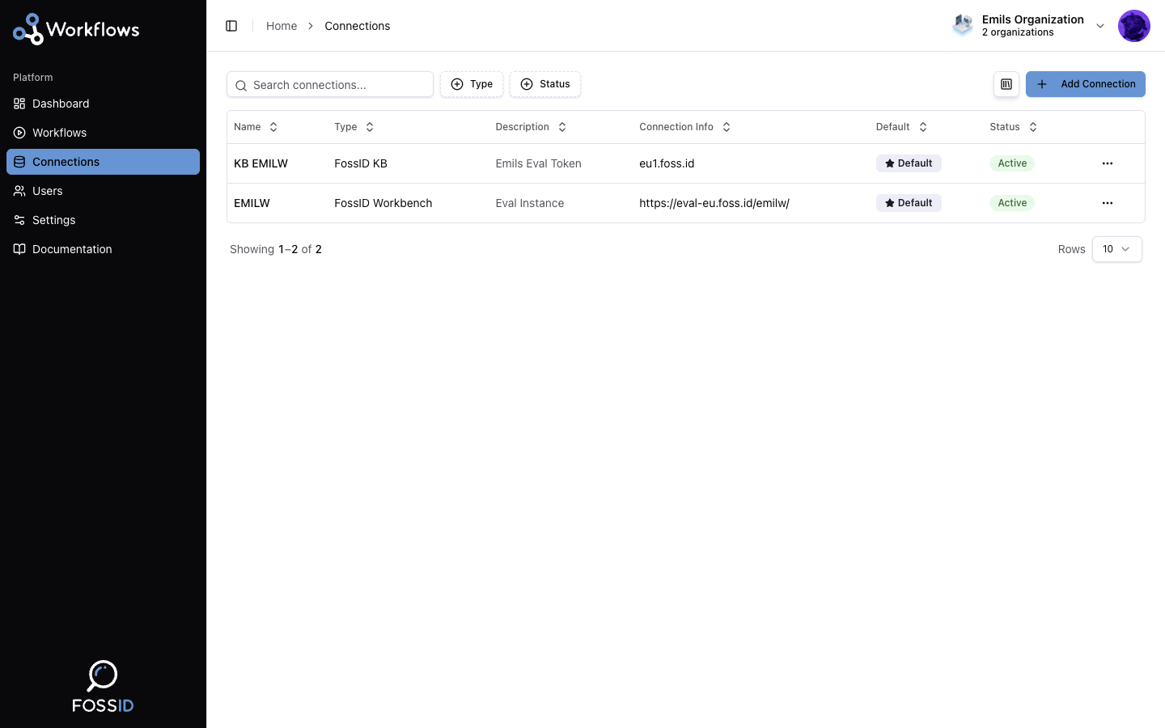
Task: Click the Active status on the FossID Workbench row
Action: [1012, 203]
